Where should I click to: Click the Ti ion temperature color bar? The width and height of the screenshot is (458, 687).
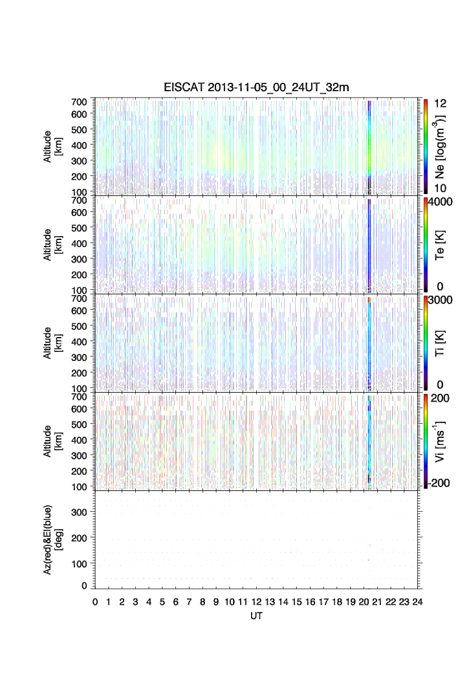tap(426, 343)
